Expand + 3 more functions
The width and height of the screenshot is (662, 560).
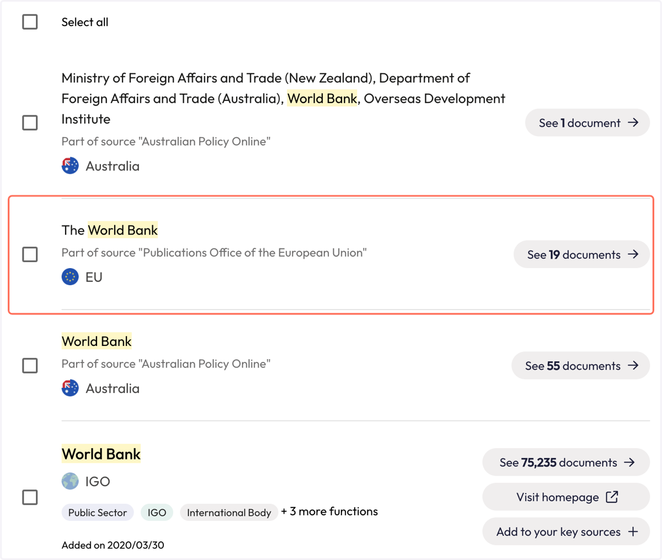[x=329, y=511]
